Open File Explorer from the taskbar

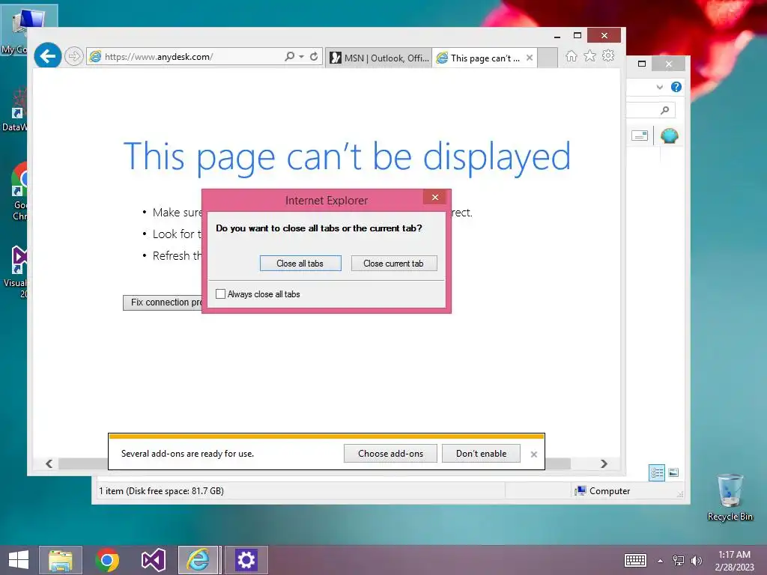[x=61, y=560]
